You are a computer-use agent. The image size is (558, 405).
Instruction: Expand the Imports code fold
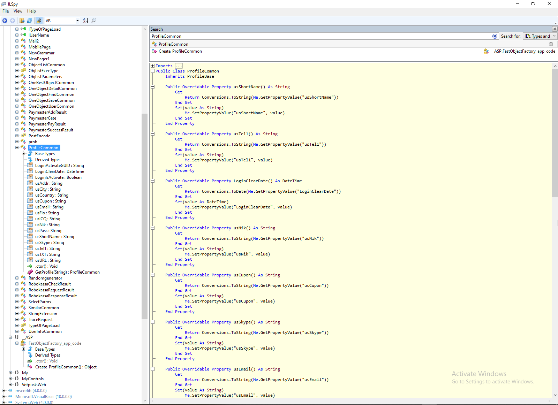pyautogui.click(x=152, y=66)
